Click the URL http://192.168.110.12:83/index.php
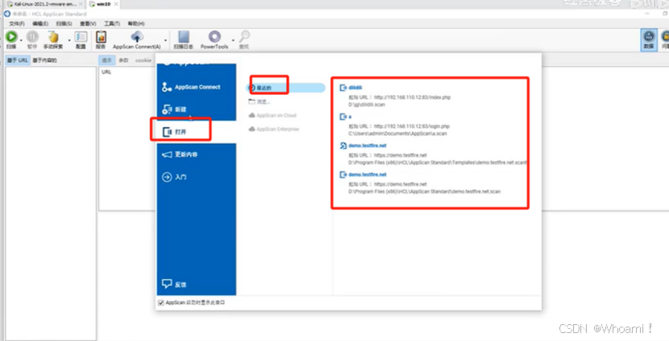This screenshot has width=669, height=341. pyautogui.click(x=412, y=97)
